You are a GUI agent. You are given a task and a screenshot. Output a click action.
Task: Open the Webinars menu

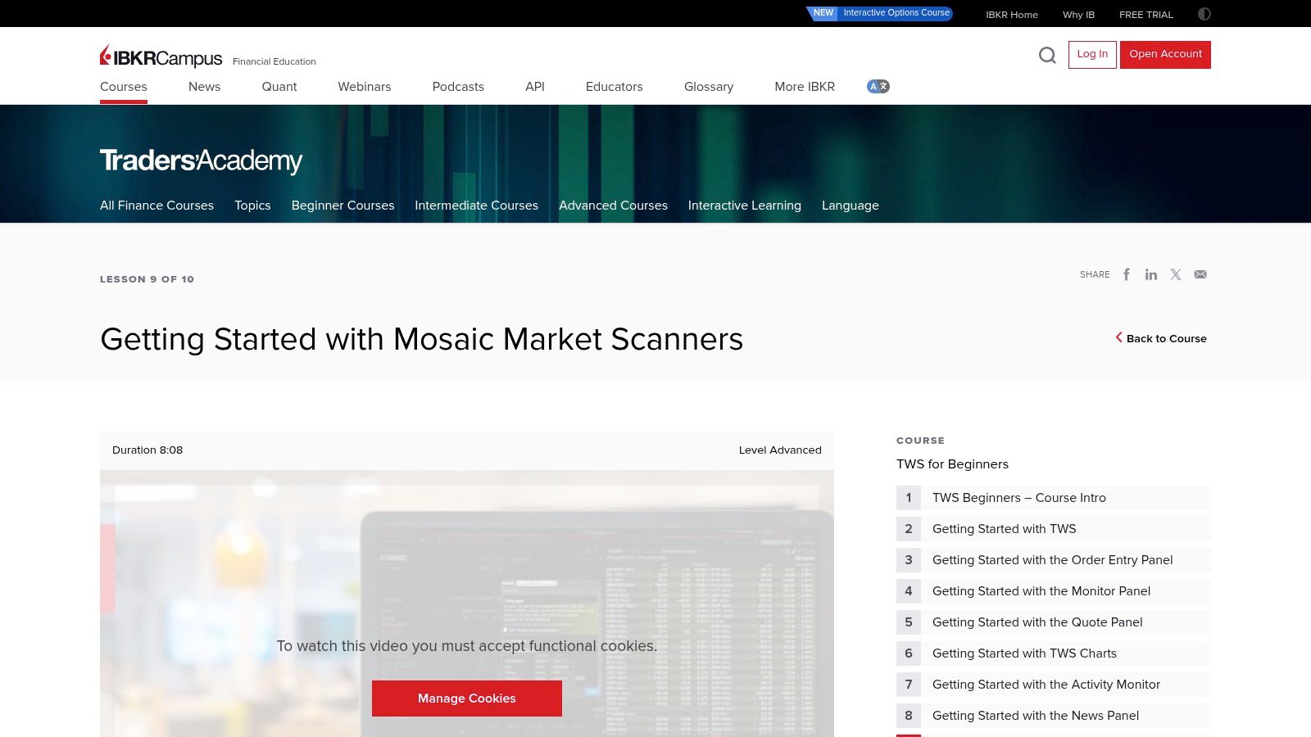click(x=365, y=87)
